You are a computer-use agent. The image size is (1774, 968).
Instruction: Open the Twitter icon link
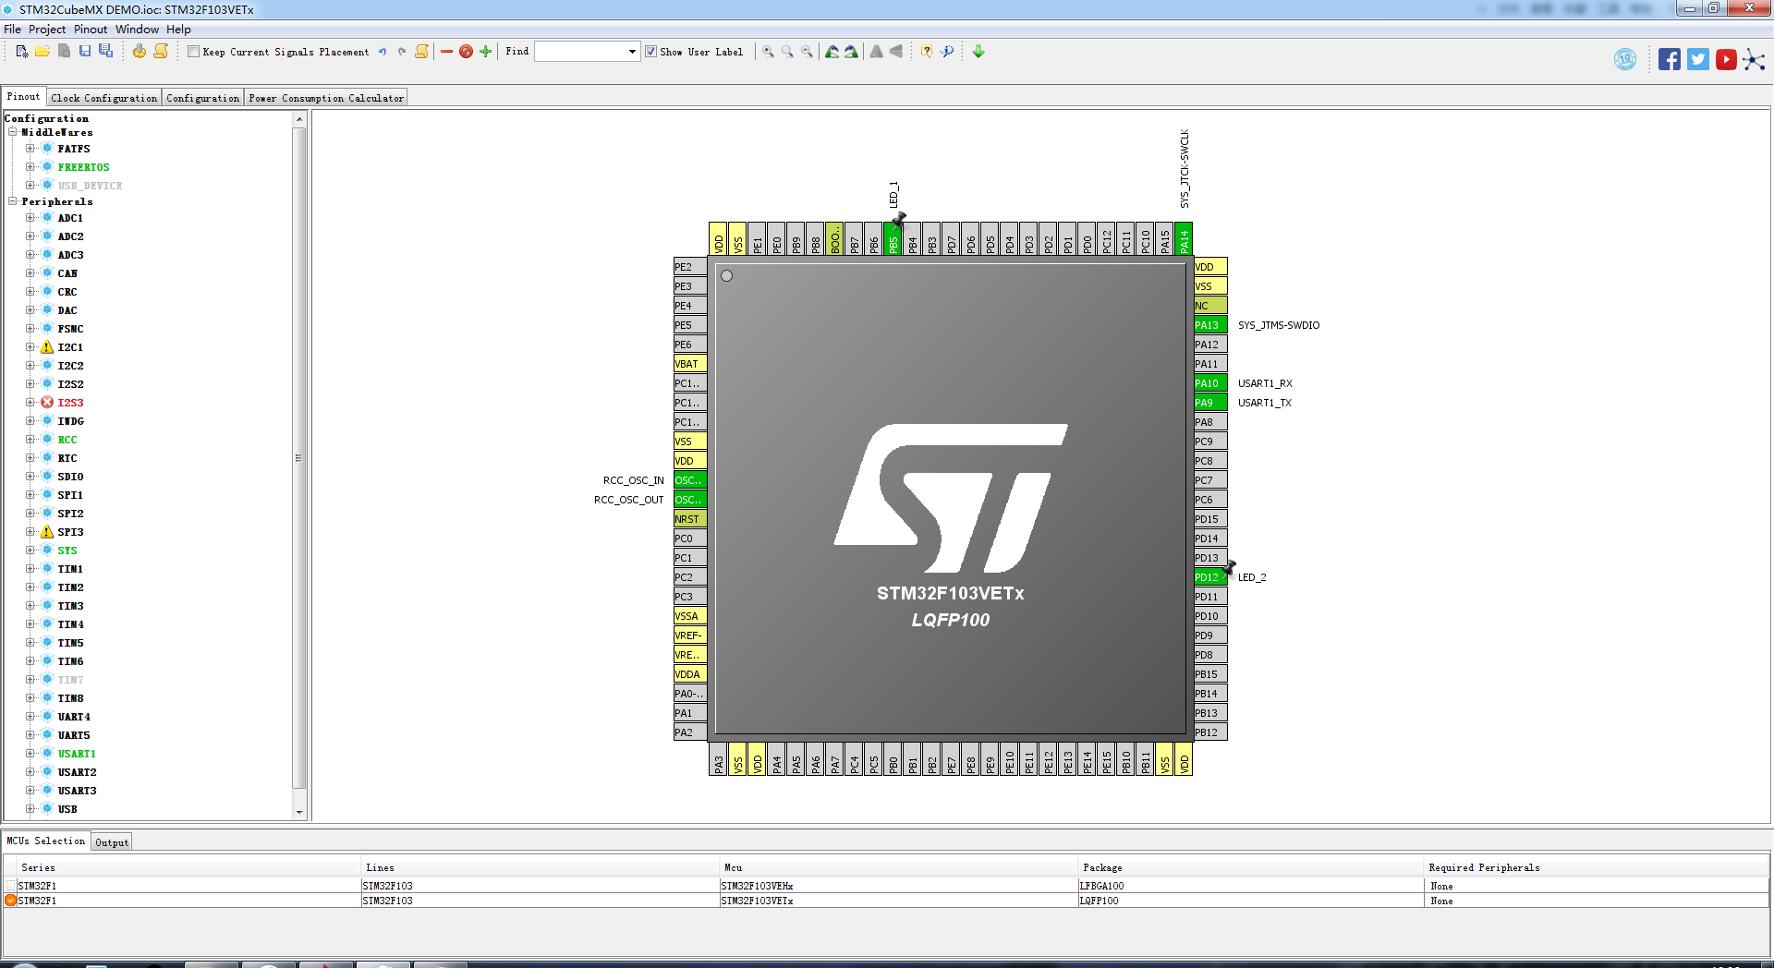click(1698, 60)
